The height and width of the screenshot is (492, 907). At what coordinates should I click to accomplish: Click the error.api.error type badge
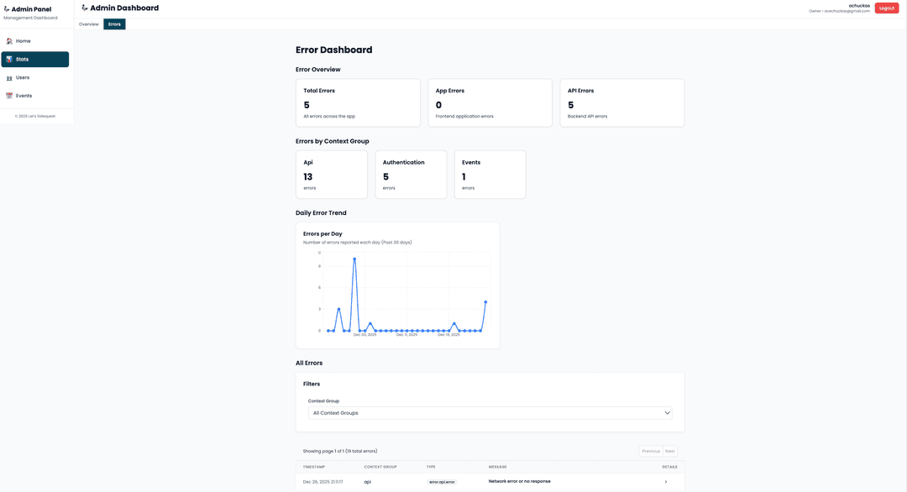click(442, 482)
